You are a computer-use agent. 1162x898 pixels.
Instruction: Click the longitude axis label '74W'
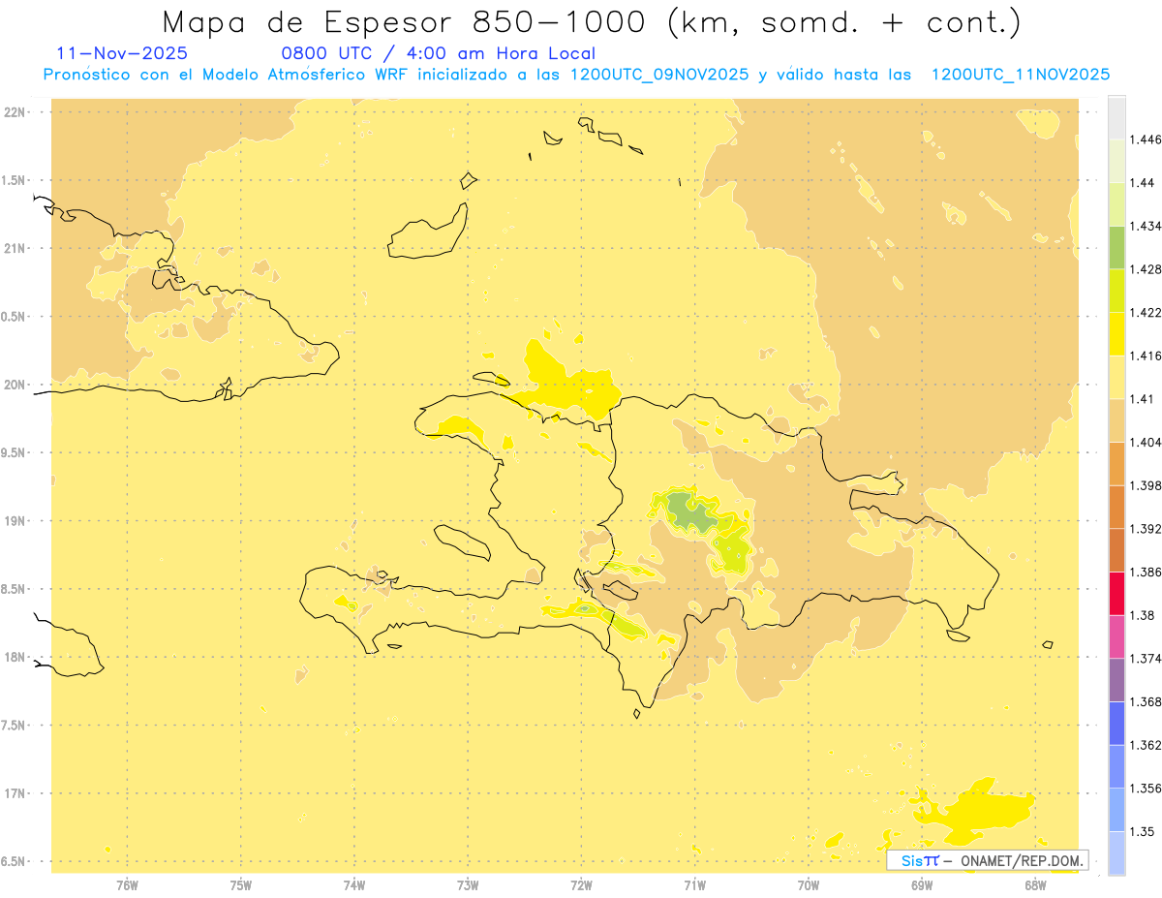[354, 884]
